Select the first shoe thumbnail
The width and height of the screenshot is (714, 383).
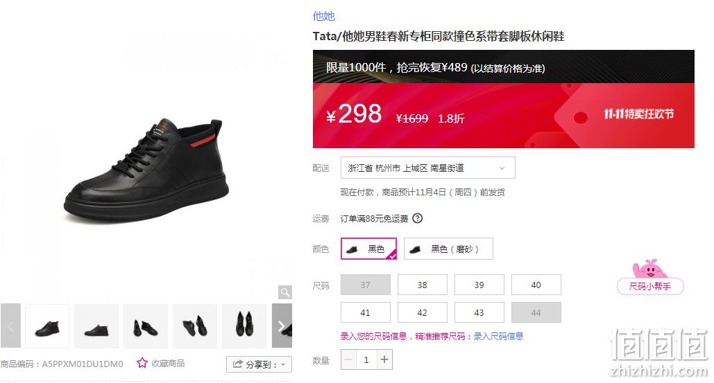coord(47,326)
